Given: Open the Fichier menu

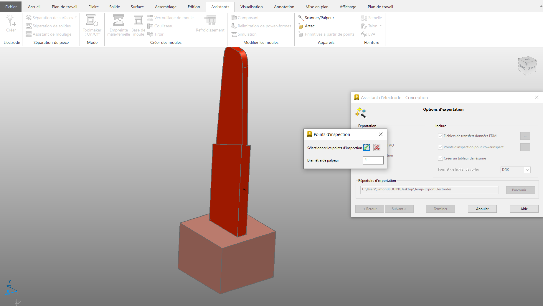Looking at the screenshot, I should (x=11, y=7).
